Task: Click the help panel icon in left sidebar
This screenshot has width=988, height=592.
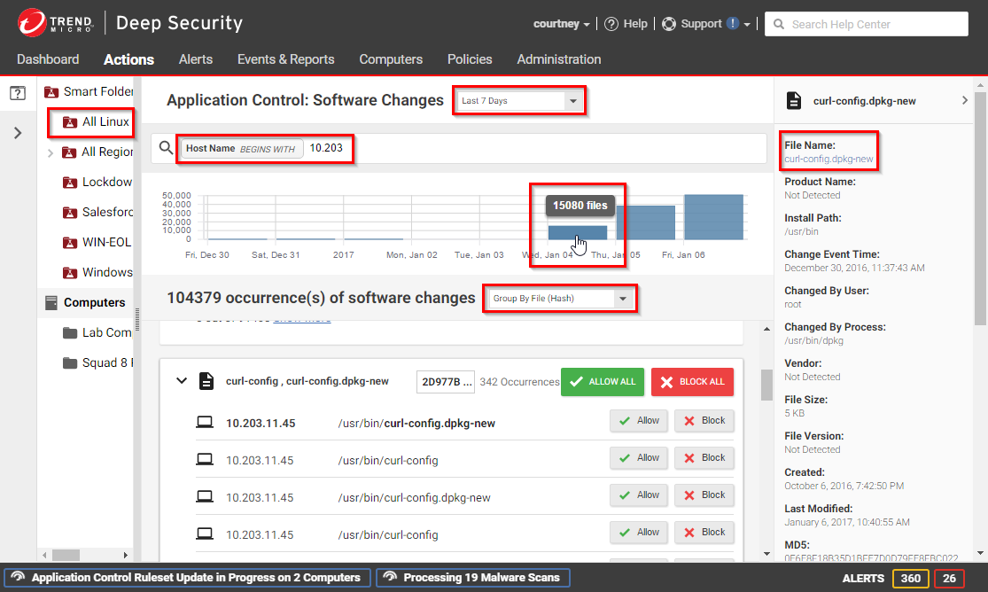Action: pyautogui.click(x=18, y=93)
